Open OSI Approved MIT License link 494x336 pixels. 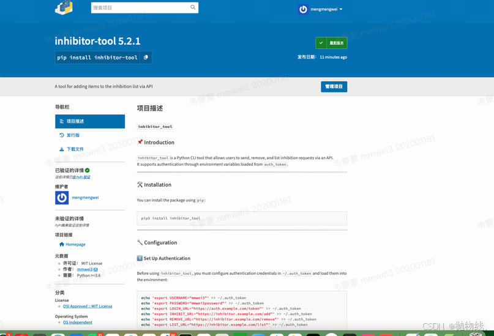point(88,306)
